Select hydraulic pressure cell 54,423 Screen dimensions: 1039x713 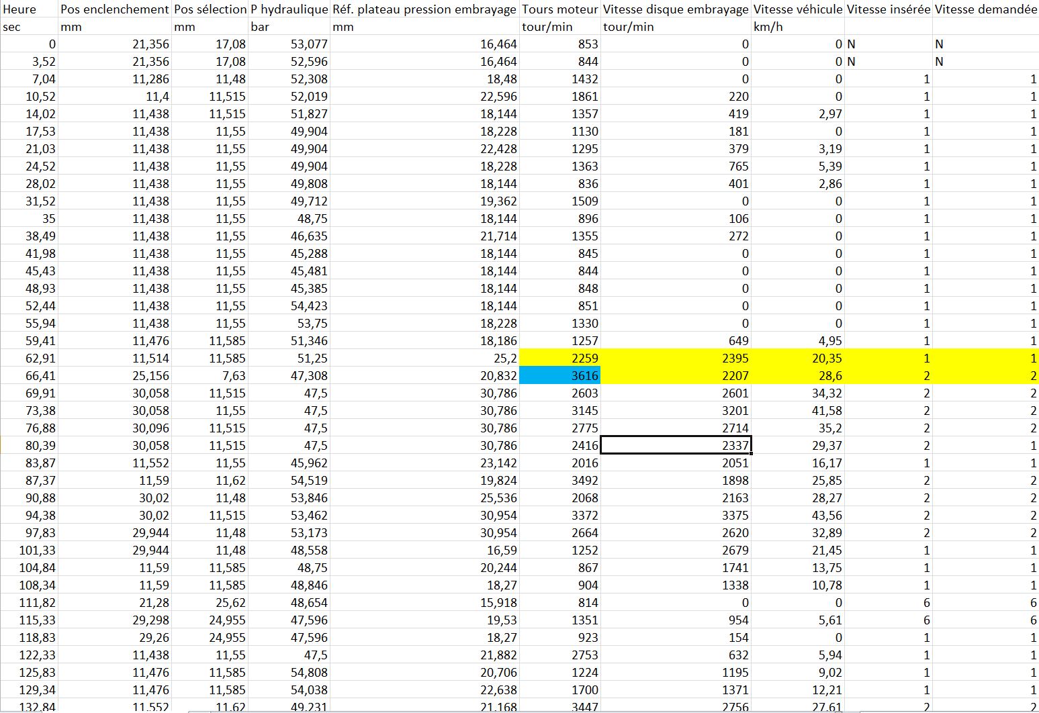289,305
